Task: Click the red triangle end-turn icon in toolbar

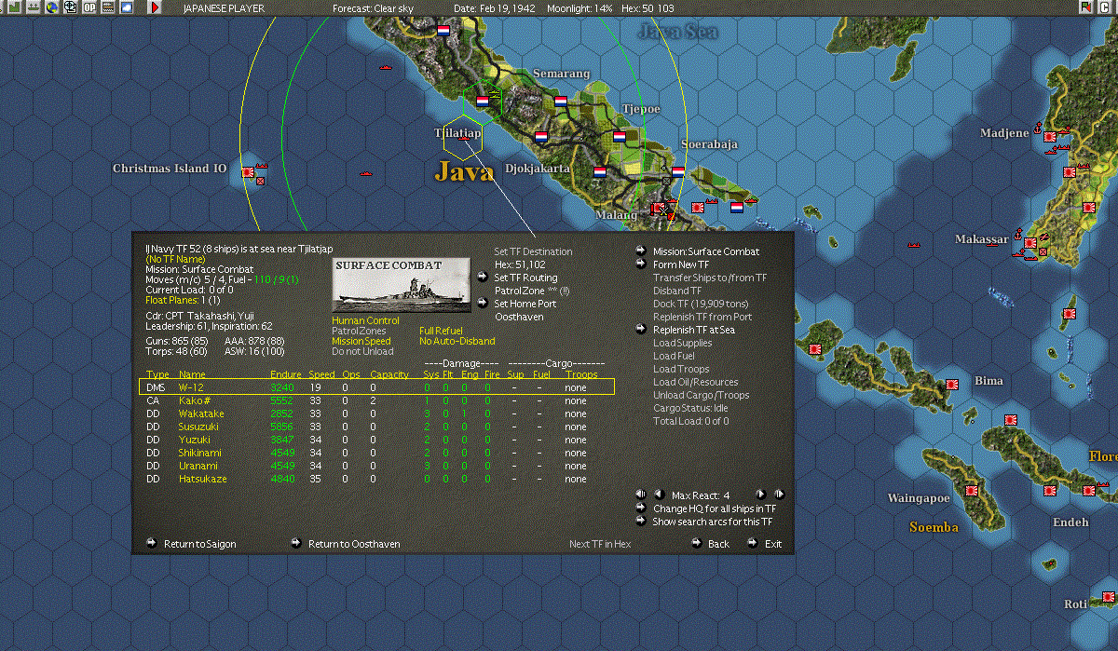Action: (155, 7)
